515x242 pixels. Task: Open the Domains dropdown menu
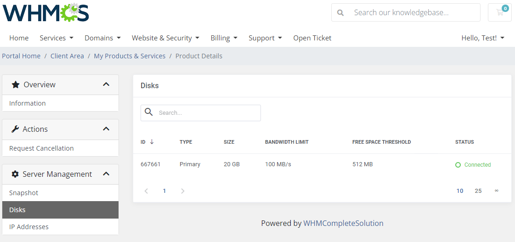(x=102, y=38)
